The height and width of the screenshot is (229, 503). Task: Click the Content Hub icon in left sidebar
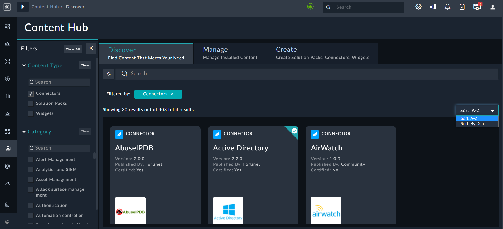point(8,149)
